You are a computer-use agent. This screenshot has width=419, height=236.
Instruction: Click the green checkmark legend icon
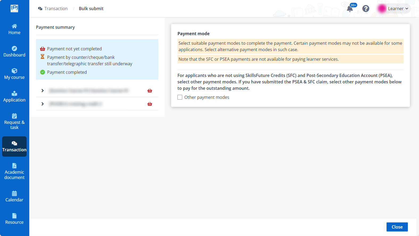coord(43,72)
